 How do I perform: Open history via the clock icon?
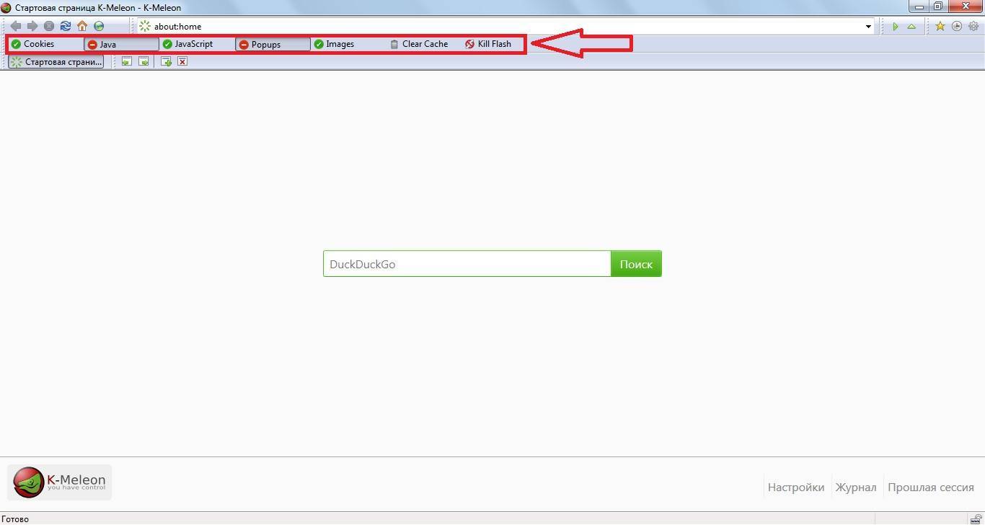[x=957, y=26]
